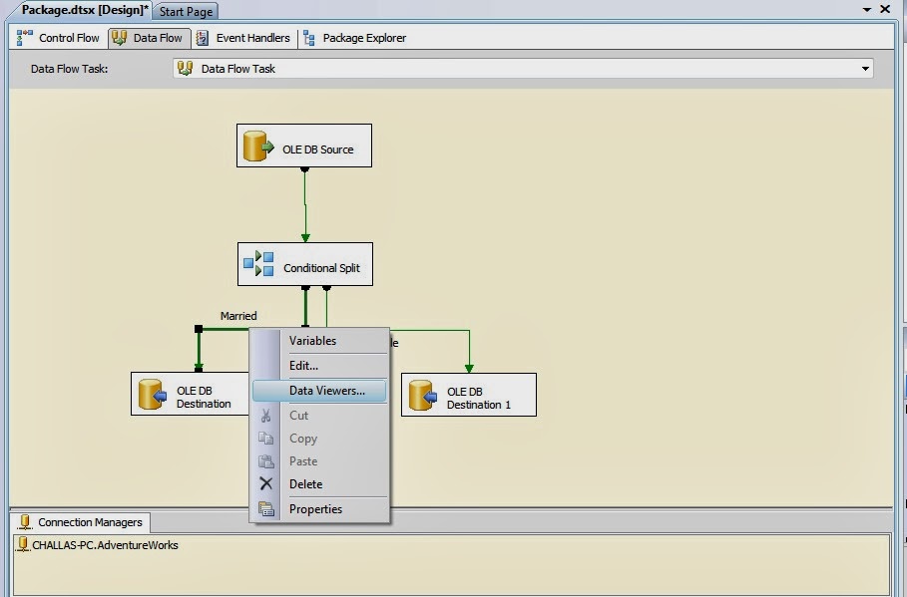Select the Conditional Split transformation
907x597 pixels.
304,264
